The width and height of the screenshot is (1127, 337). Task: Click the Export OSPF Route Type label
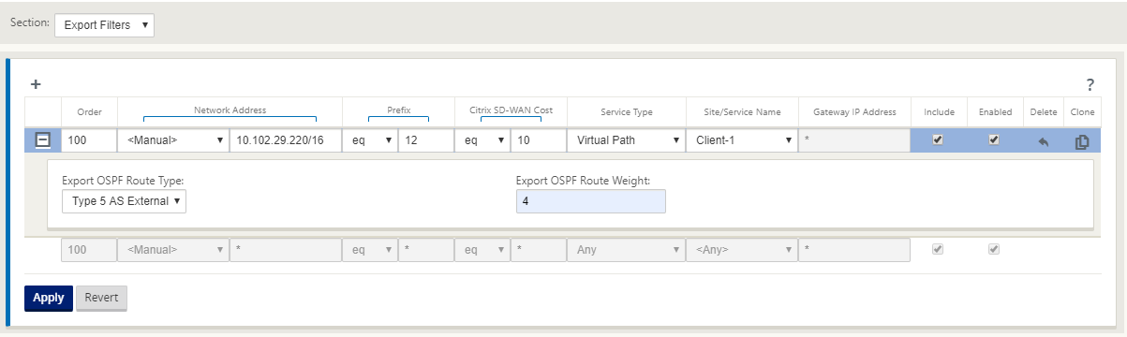(x=123, y=180)
